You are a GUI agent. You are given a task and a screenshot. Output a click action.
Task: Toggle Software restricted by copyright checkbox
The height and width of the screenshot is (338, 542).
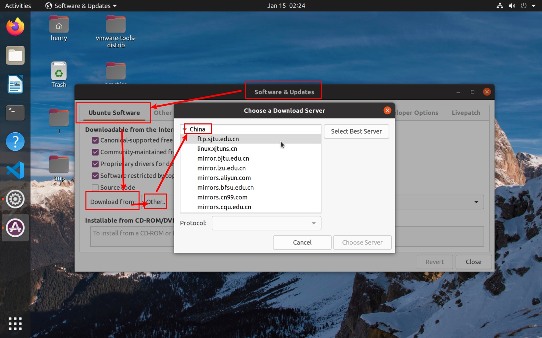point(95,176)
